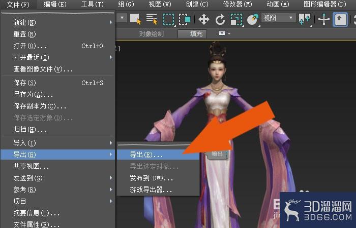Expand the 导入(I) submenu
Image resolution: width=356 pixels, height=228 pixels.
pyautogui.click(x=58, y=143)
